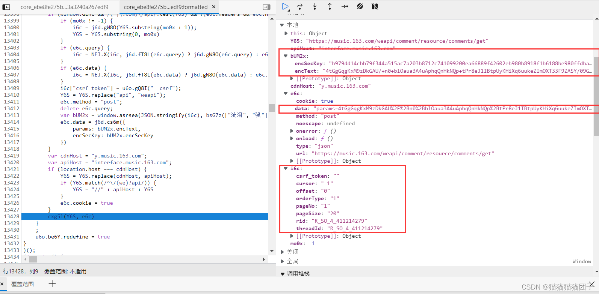Collapse the 调用堆栈 section
599x294 pixels.
[283, 274]
